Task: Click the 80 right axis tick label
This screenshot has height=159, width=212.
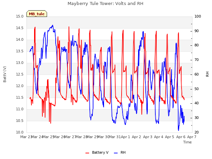Action: 196,45
